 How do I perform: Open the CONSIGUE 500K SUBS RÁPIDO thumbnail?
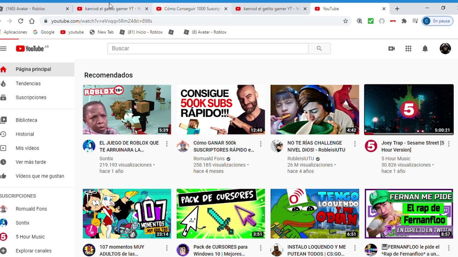[x=221, y=110]
